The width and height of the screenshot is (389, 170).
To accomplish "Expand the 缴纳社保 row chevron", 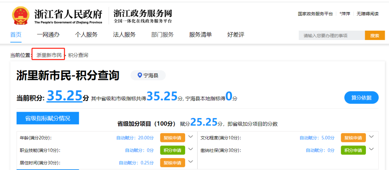I will [371, 149].
